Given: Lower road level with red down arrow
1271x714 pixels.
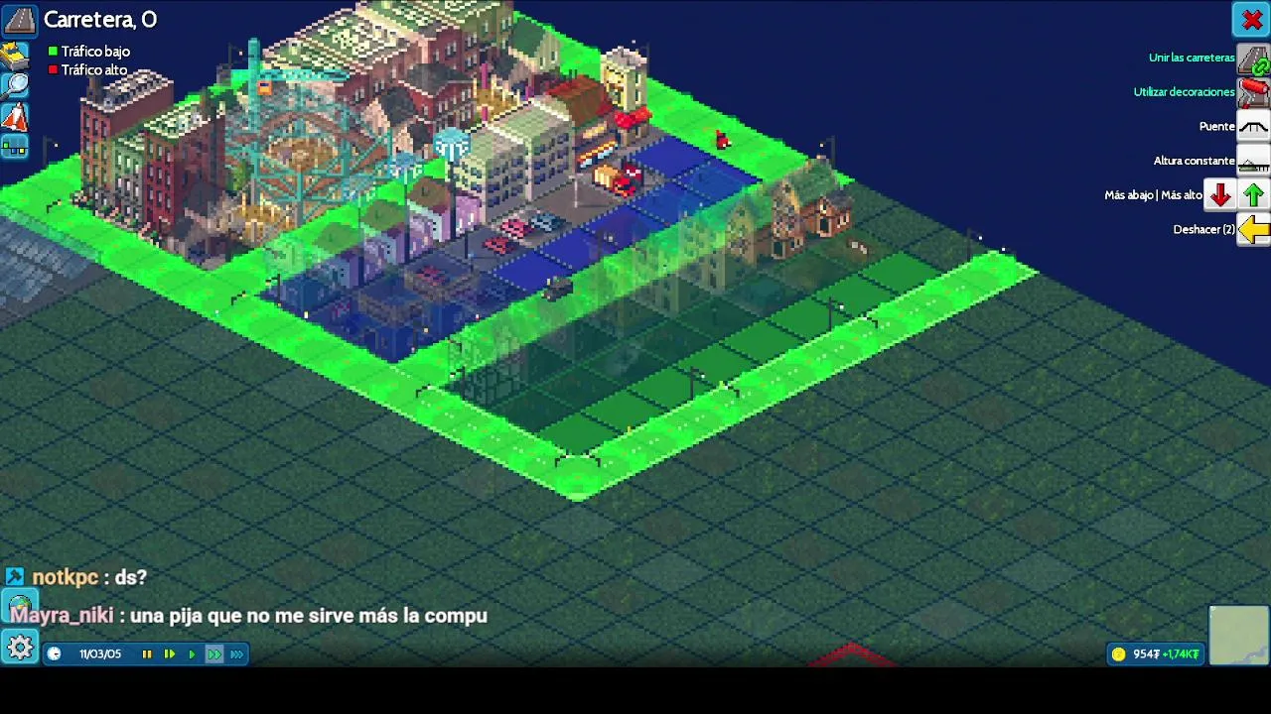Looking at the screenshot, I should [1220, 195].
